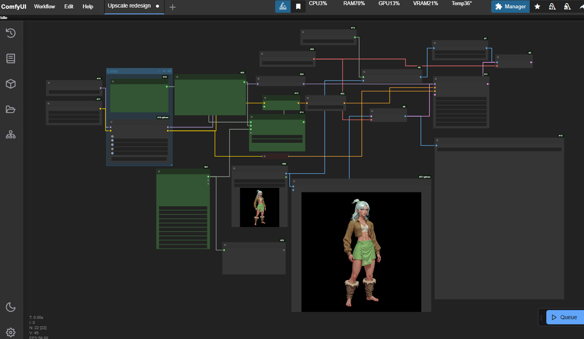Click the star favorites icon near Manager
Viewport: 584px width, 339px height.
point(537,6)
